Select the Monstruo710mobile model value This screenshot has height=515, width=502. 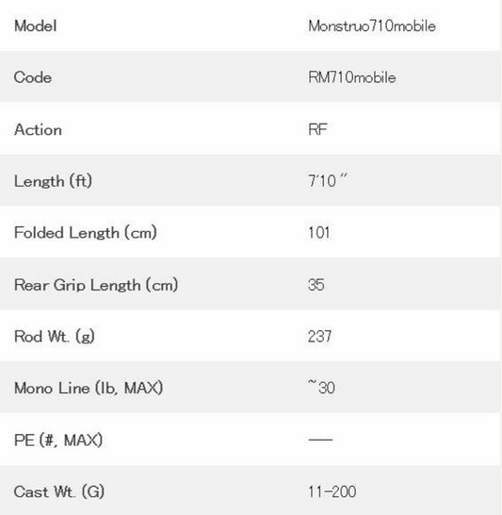pos(372,26)
